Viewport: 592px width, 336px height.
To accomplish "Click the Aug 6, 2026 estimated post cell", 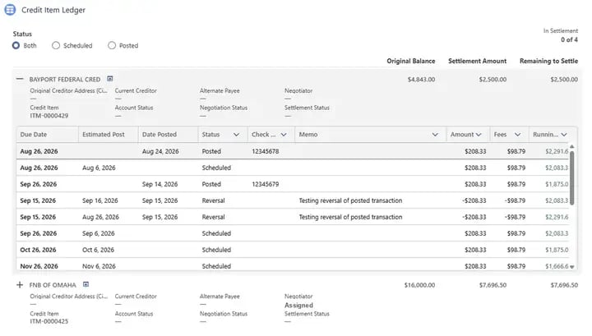I will (99, 168).
